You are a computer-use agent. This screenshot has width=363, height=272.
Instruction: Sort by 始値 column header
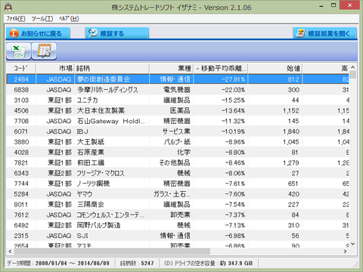(275, 68)
